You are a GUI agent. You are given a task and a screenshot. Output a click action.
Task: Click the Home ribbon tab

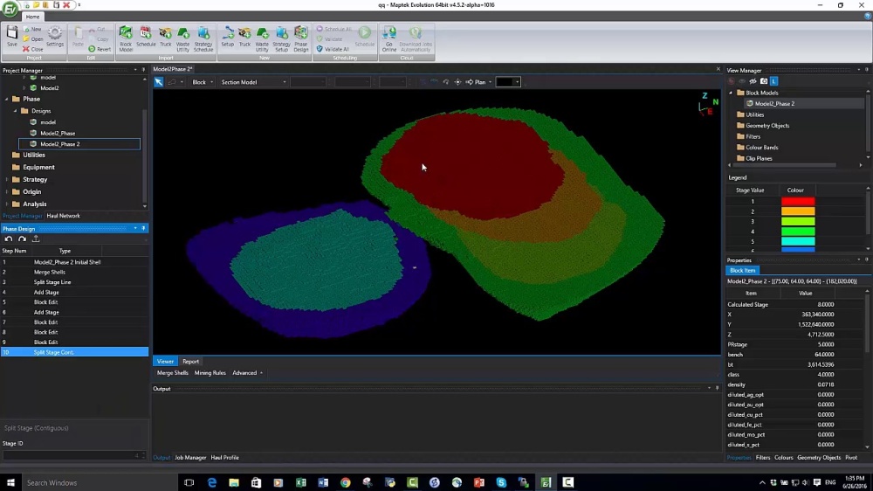32,17
